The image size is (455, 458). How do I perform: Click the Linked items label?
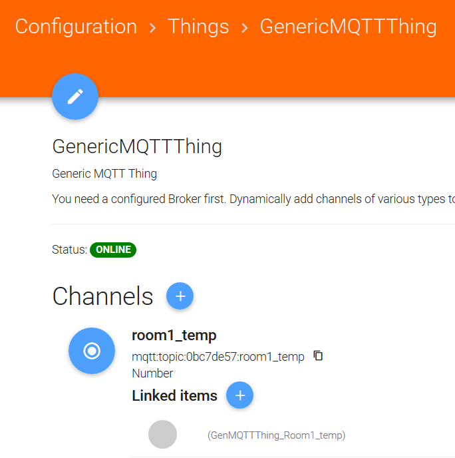pyautogui.click(x=174, y=396)
